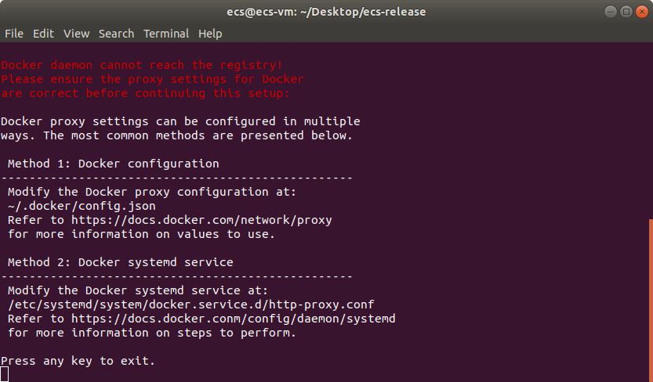Minimize the terminal window
Screen dimensions: 653x382
610,12
